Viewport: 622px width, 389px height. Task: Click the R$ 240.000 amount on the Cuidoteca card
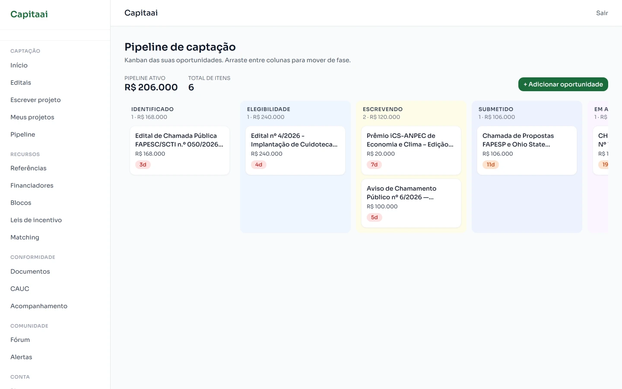point(267,154)
